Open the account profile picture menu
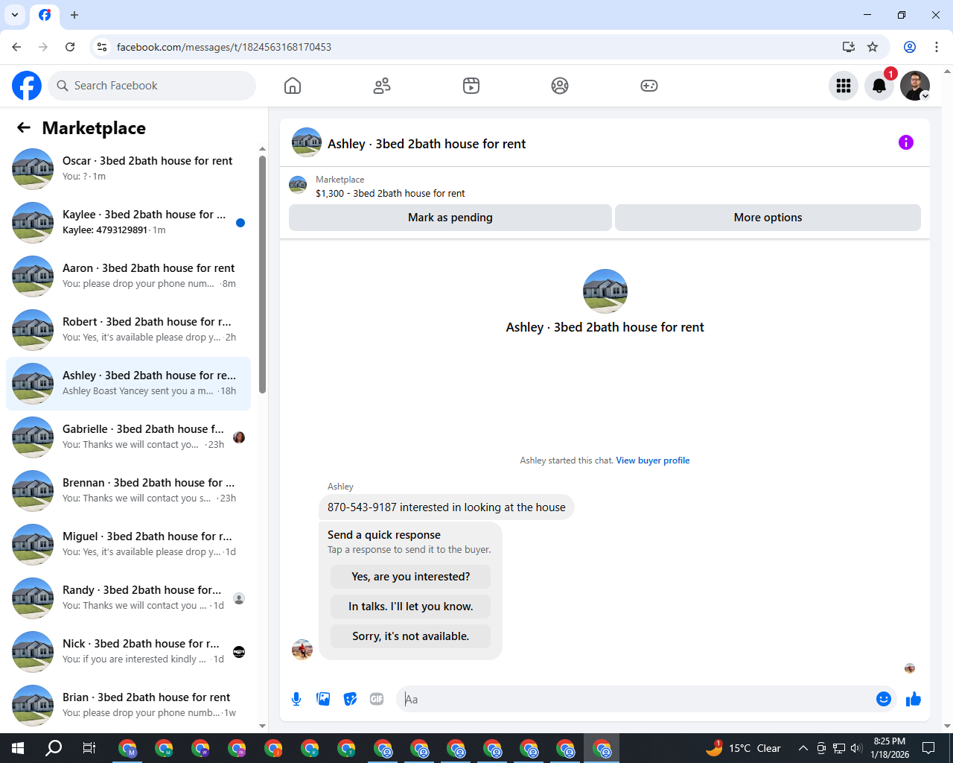Image resolution: width=953 pixels, height=763 pixels. point(915,86)
